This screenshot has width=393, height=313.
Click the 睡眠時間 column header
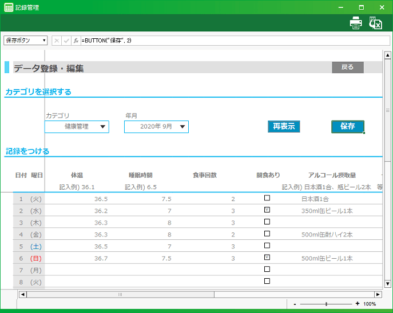(x=141, y=175)
